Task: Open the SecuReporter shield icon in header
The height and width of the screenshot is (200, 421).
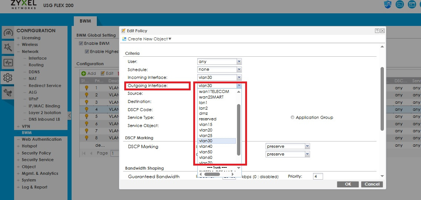Action: pyautogui.click(x=388, y=5)
